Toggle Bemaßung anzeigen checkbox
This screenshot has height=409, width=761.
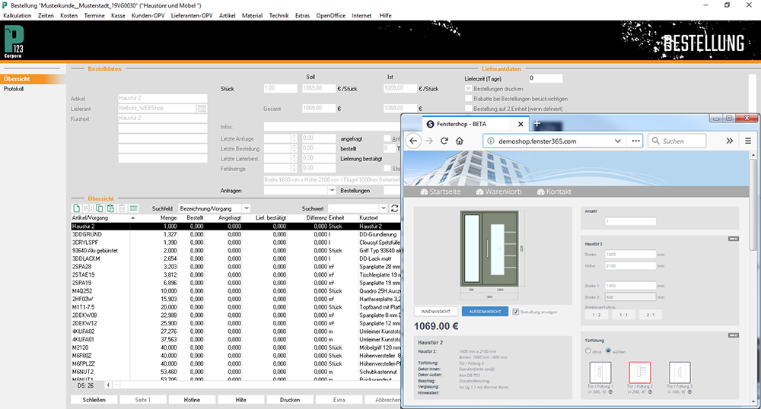point(516,311)
